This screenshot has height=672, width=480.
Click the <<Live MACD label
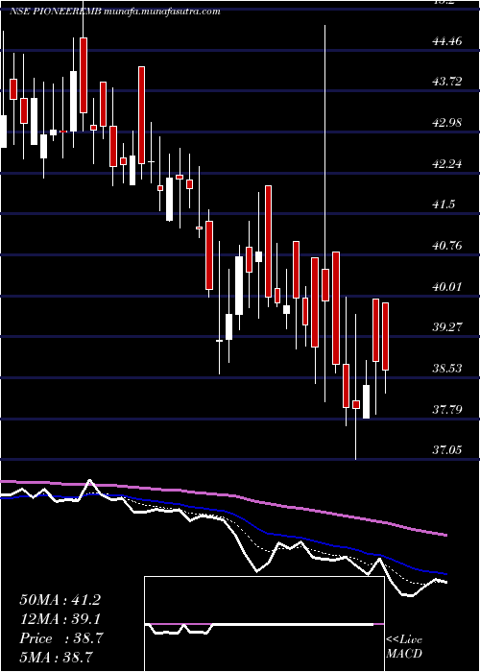[x=404, y=646]
